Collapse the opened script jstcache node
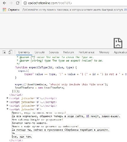 (7, 109)
